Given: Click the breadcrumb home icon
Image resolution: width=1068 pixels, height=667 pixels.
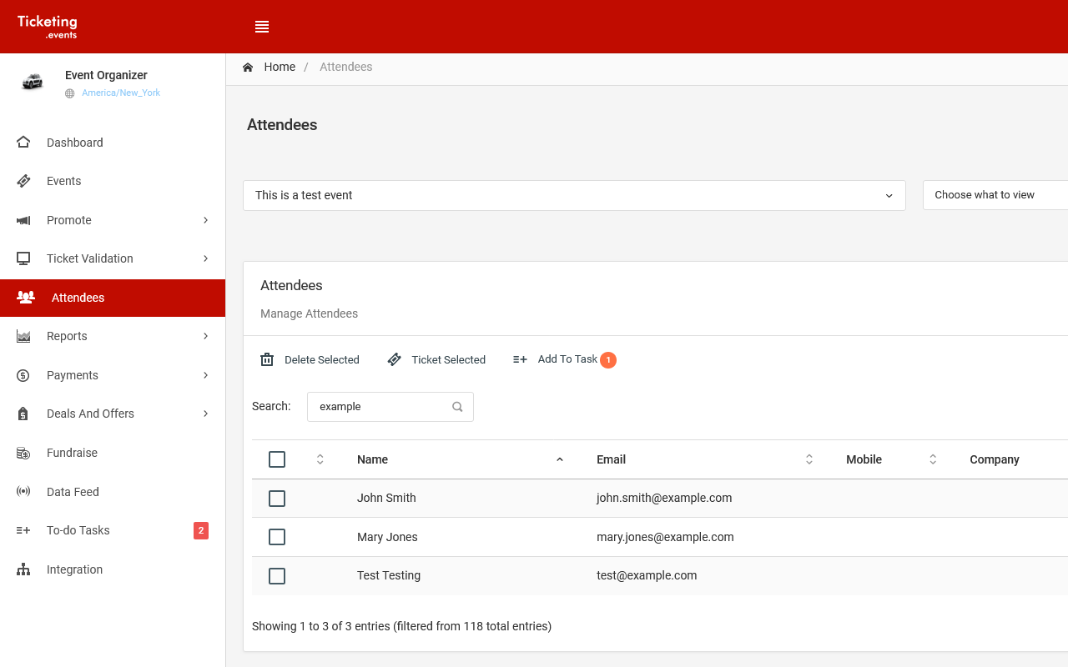Looking at the screenshot, I should coord(248,67).
